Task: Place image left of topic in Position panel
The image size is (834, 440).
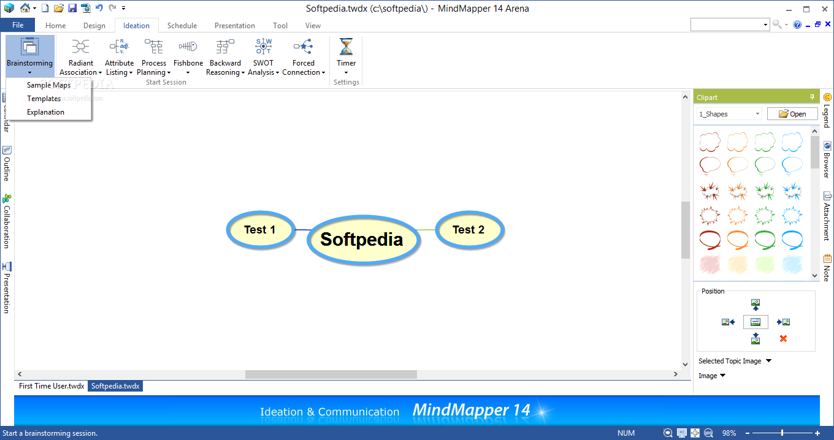Action: (x=728, y=322)
